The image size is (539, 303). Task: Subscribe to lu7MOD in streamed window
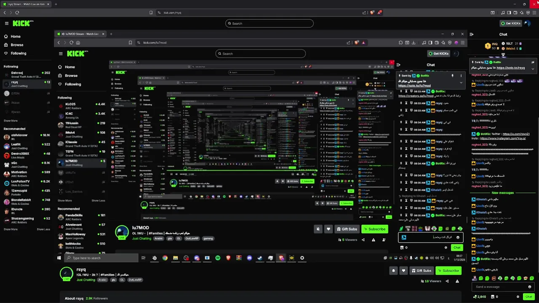point(374,229)
